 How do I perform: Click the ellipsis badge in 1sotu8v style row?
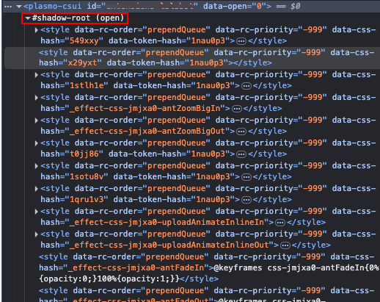(246, 177)
